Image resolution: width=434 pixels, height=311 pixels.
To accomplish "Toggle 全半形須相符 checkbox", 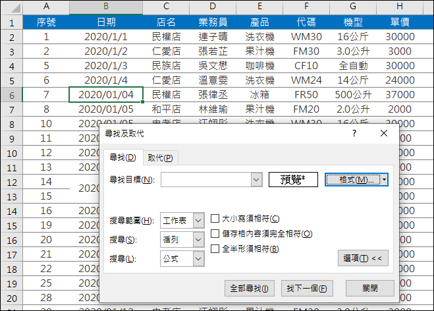I will click(215, 248).
